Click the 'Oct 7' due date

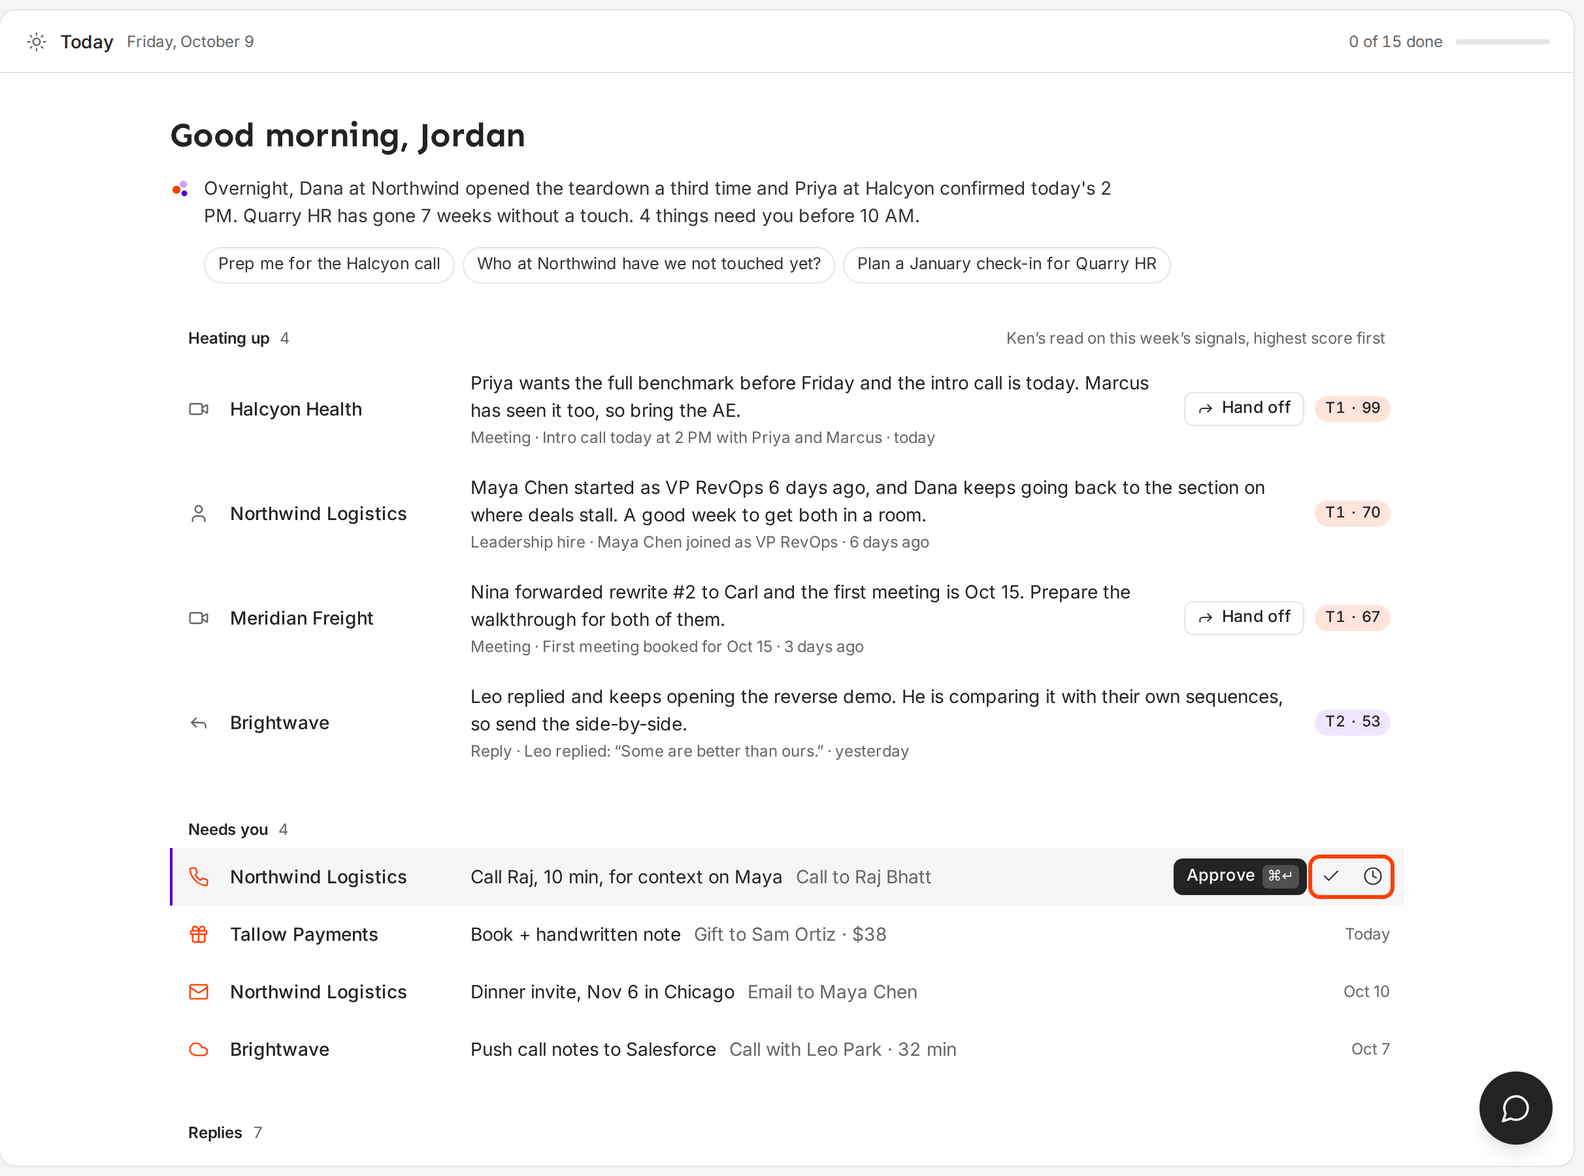1370,1049
